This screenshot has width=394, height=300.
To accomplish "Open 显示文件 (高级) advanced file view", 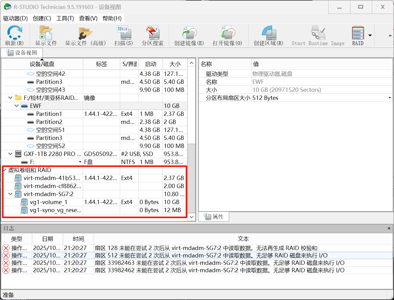I will (85, 33).
